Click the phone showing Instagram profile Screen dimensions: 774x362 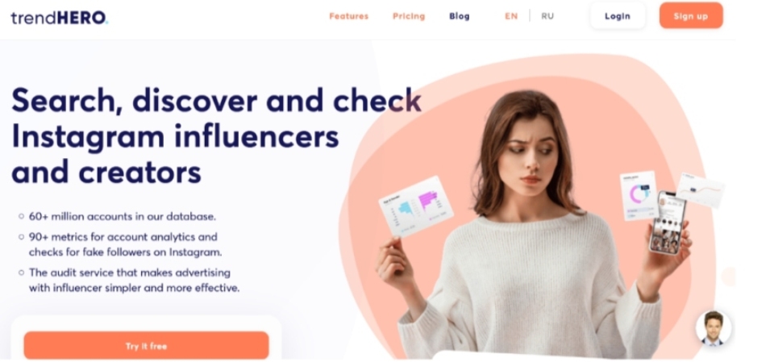tap(667, 223)
